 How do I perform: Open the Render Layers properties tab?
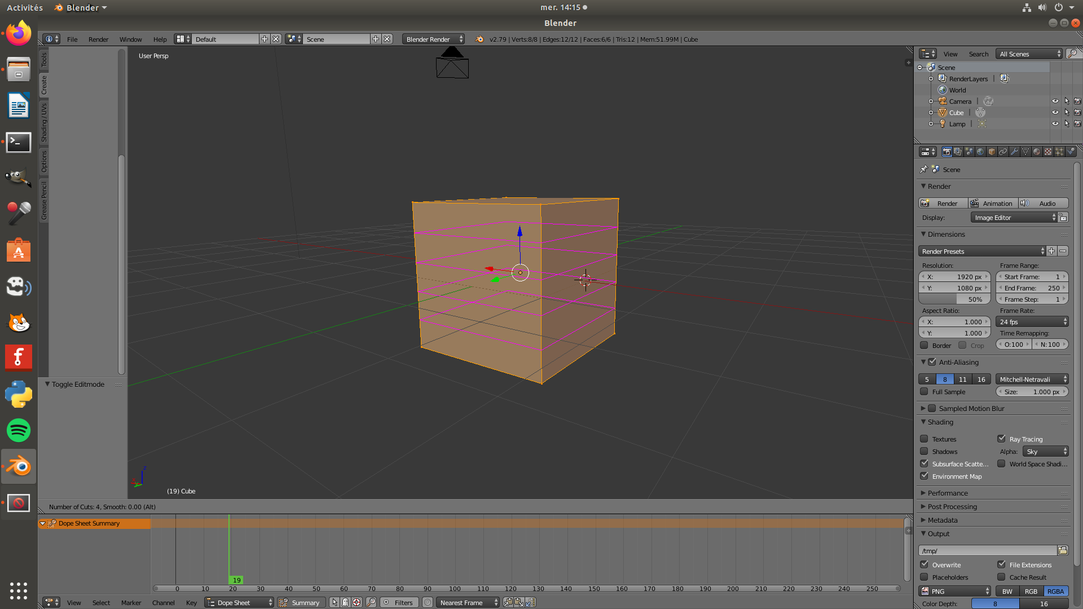958,152
